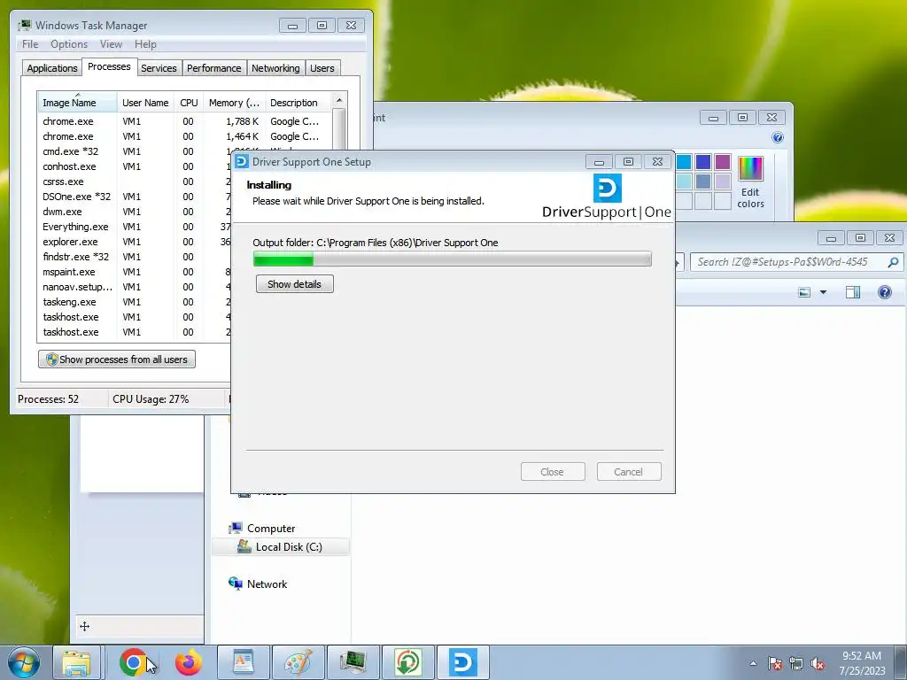Open Windows Explorer from the taskbar
Viewport: 907px width, 680px height.
tap(76, 662)
